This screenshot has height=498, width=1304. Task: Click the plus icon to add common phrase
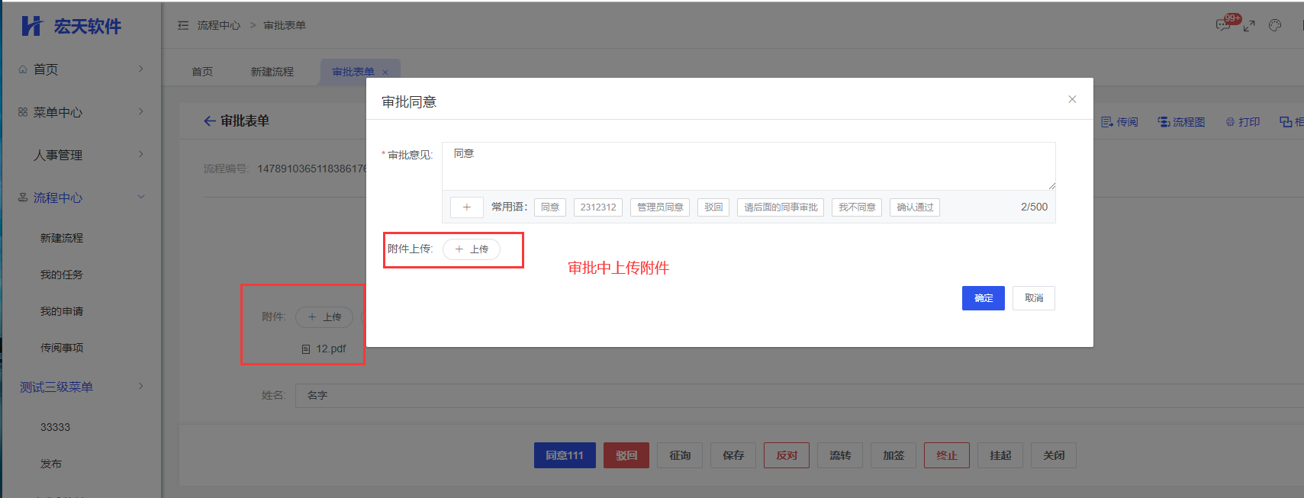tap(466, 207)
